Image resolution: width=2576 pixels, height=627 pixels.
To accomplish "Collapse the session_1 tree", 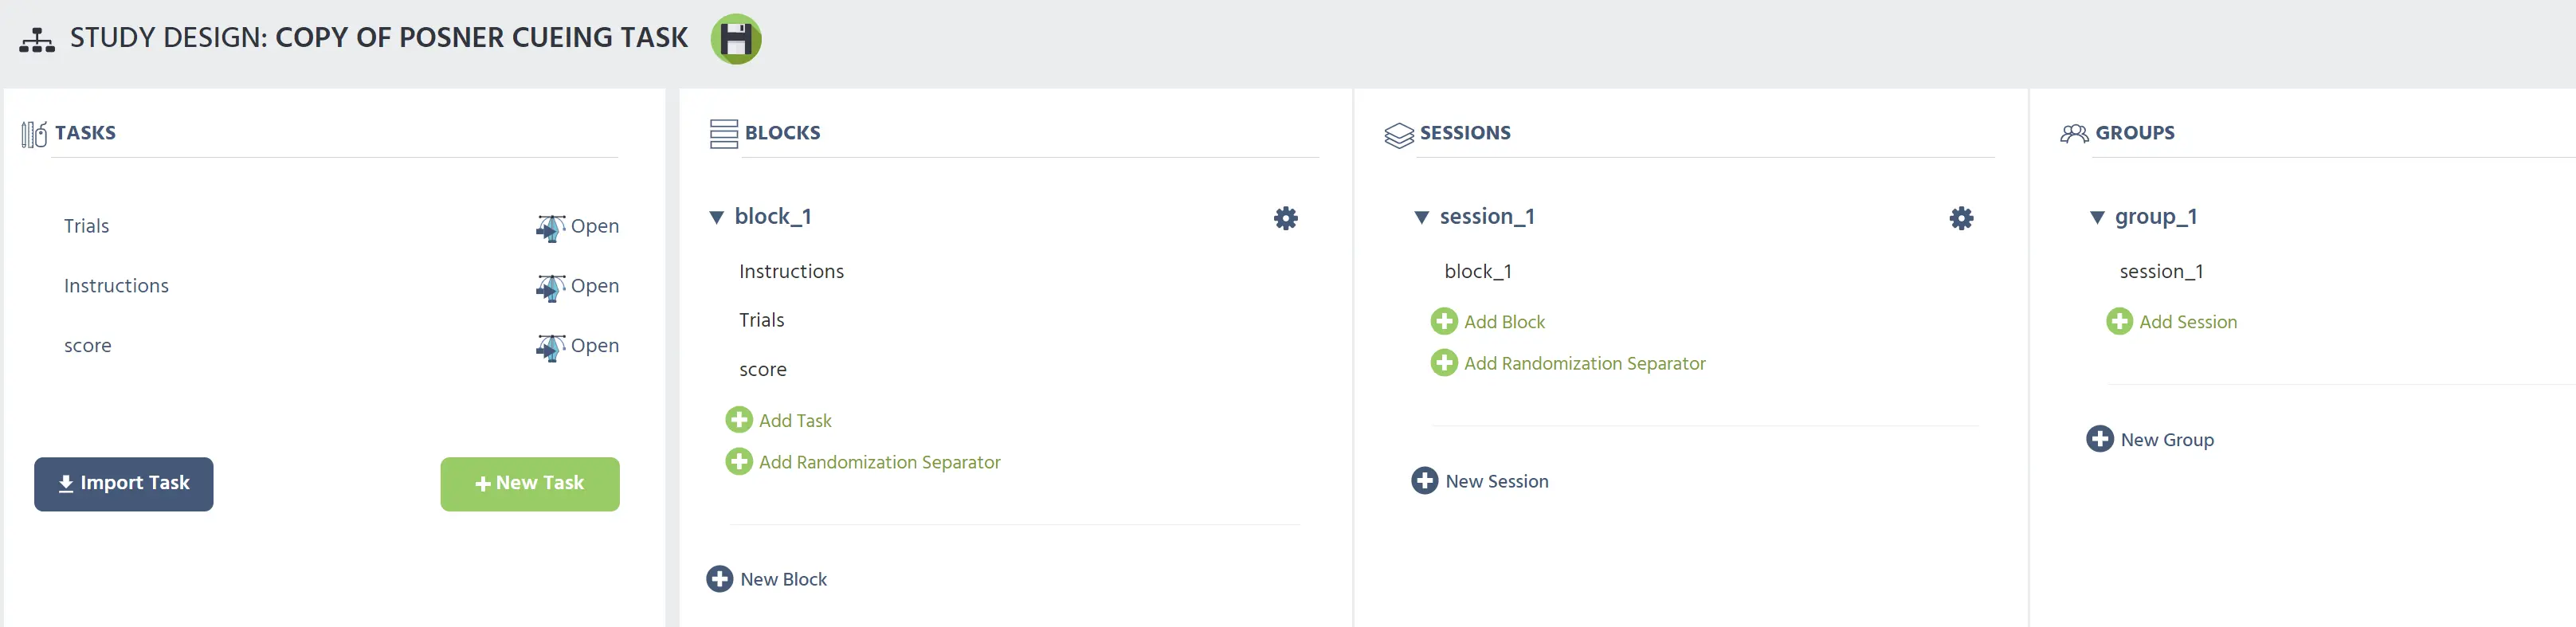I will (x=1421, y=218).
